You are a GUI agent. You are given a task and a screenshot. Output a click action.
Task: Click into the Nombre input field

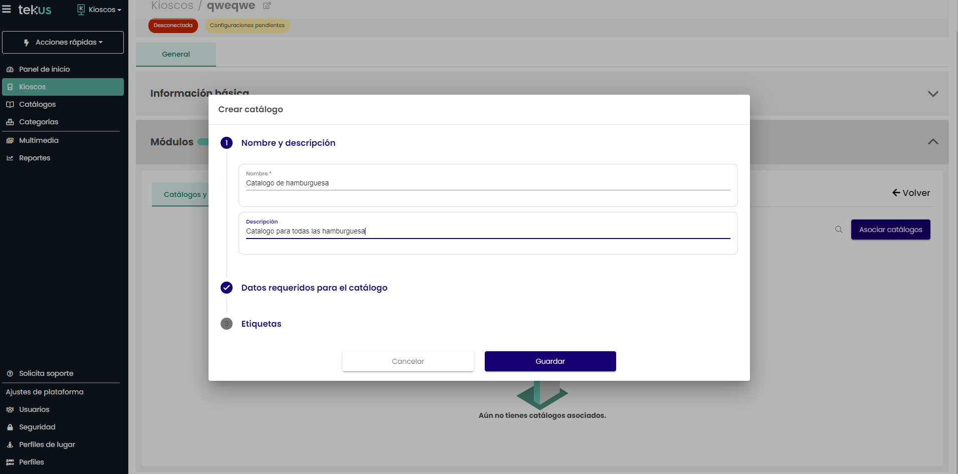(487, 183)
